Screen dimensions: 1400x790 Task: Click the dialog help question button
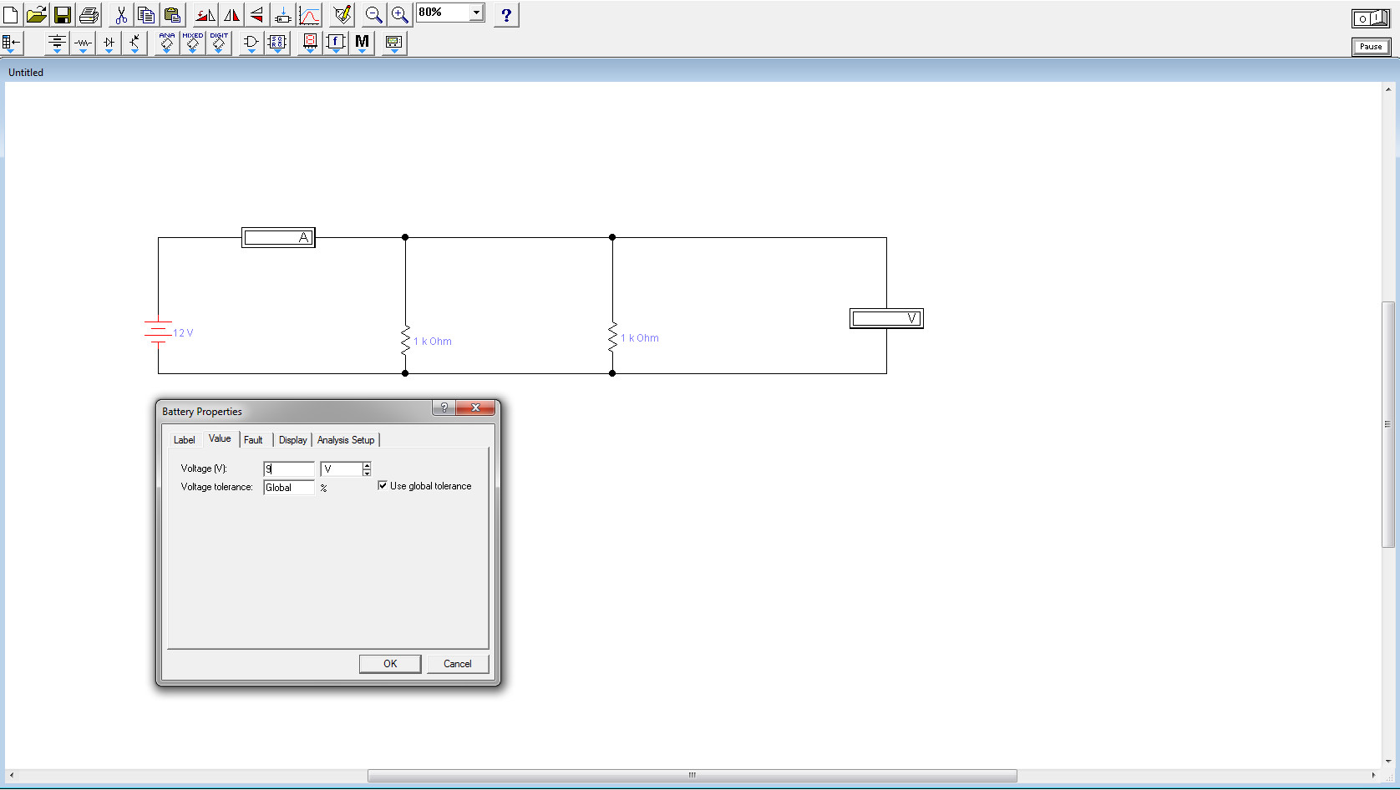click(444, 408)
